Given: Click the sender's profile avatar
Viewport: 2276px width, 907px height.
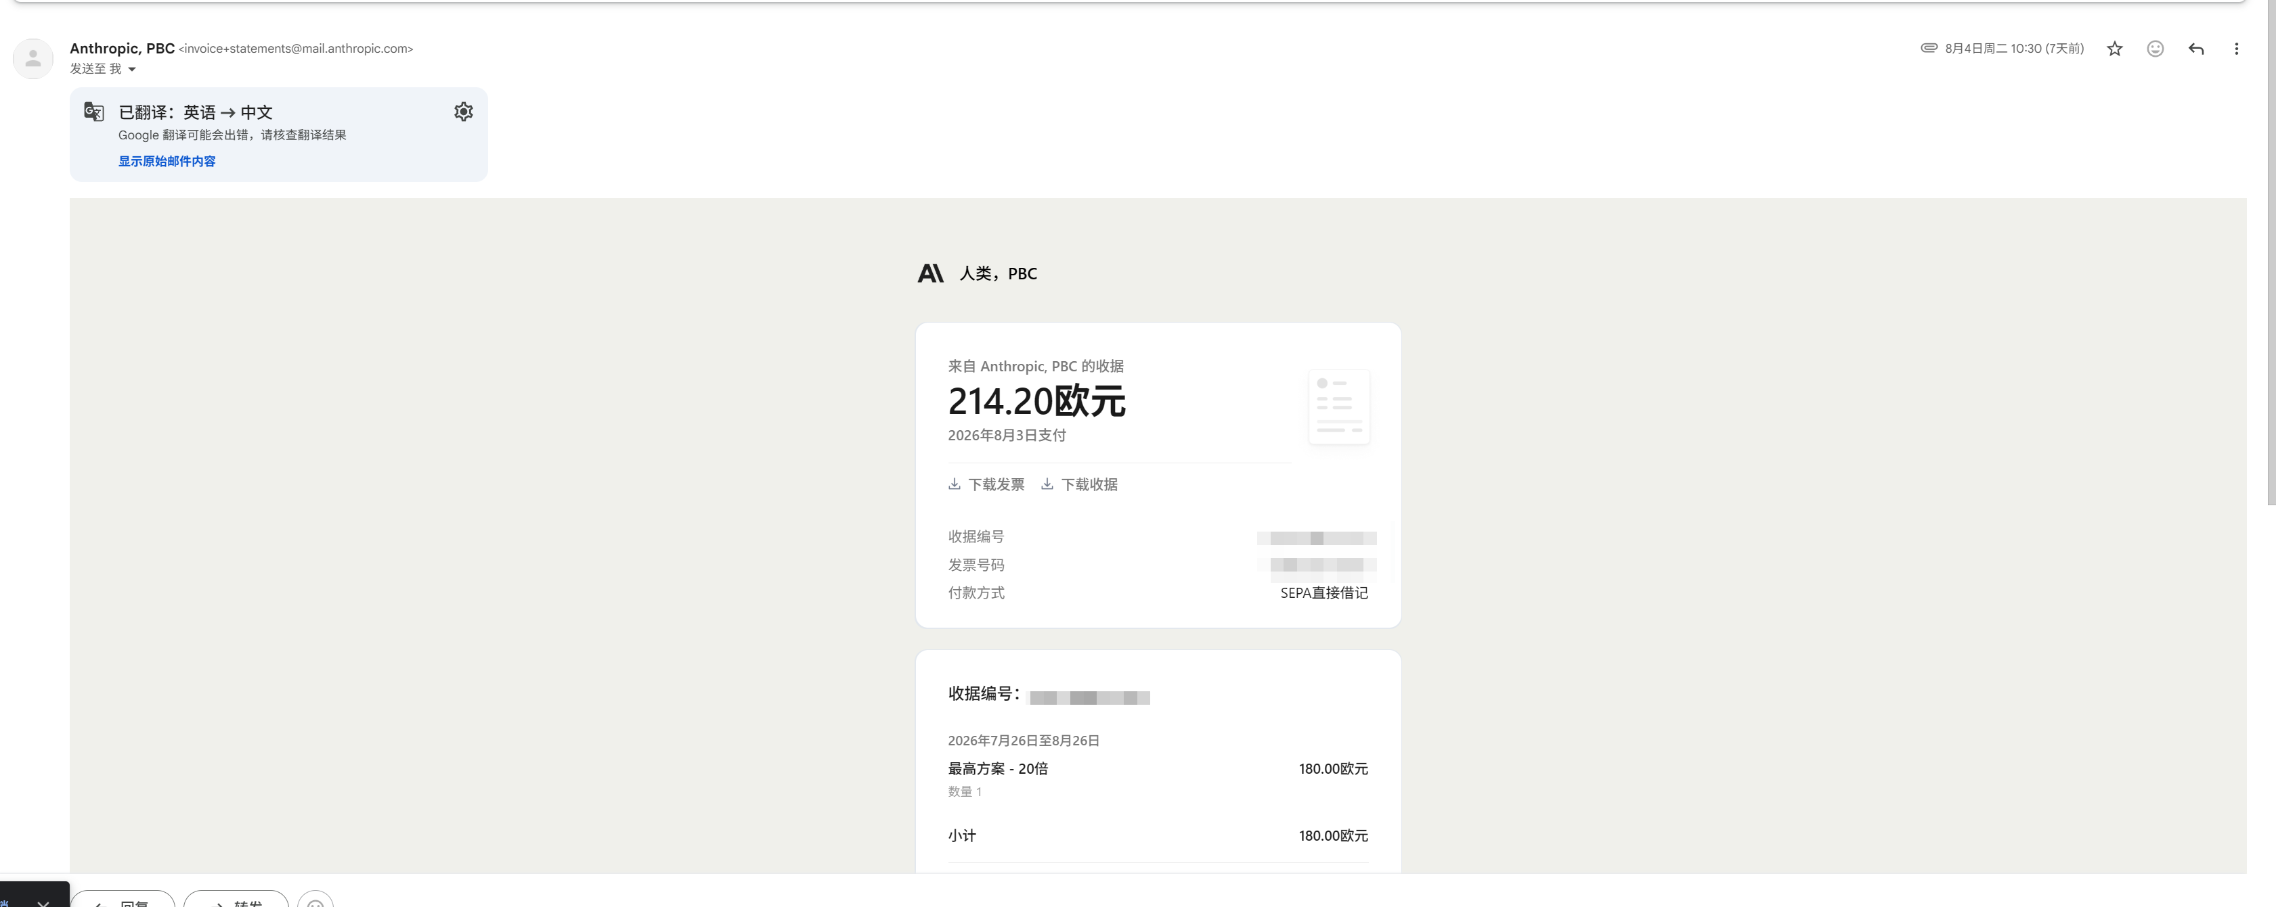Looking at the screenshot, I should point(32,58).
